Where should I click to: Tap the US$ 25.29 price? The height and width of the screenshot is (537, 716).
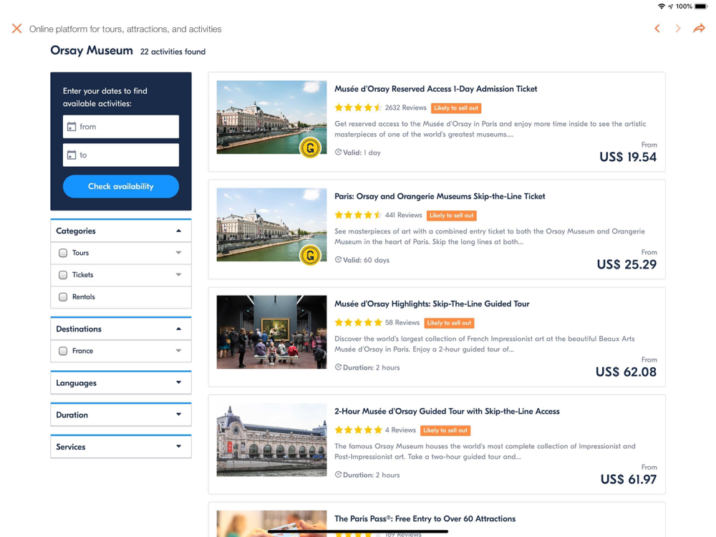coord(626,264)
